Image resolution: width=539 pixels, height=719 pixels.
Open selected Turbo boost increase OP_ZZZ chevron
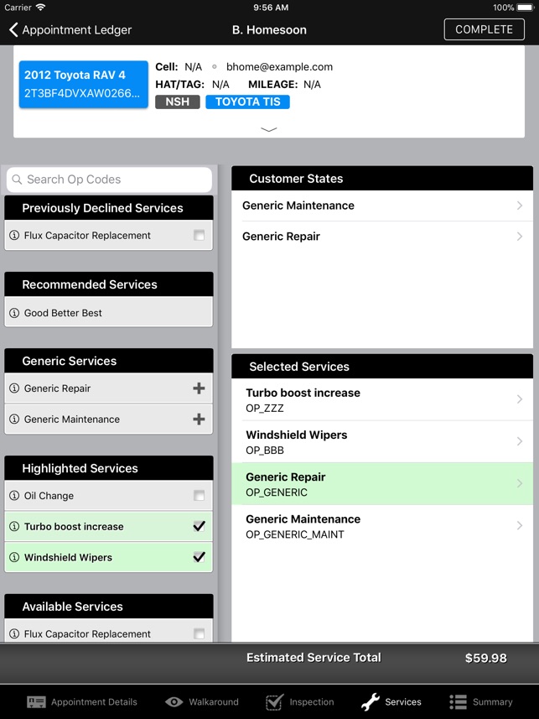tap(520, 399)
